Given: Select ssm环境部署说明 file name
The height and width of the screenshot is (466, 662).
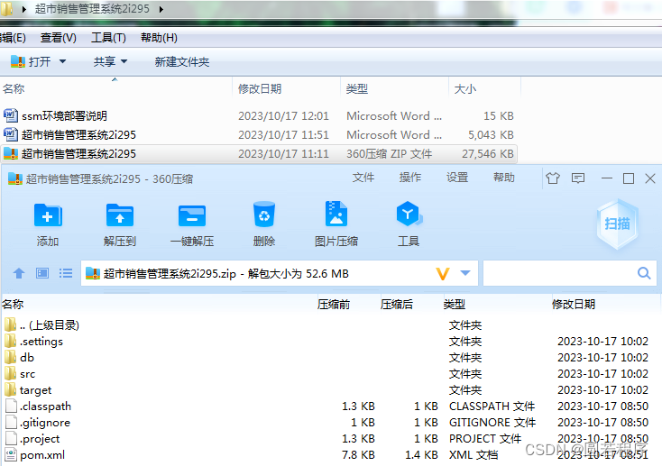Looking at the screenshot, I should (64, 115).
